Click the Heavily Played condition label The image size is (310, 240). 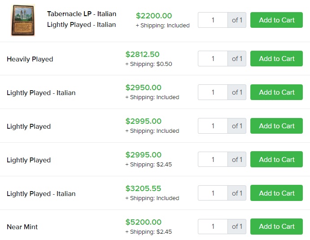30,59
